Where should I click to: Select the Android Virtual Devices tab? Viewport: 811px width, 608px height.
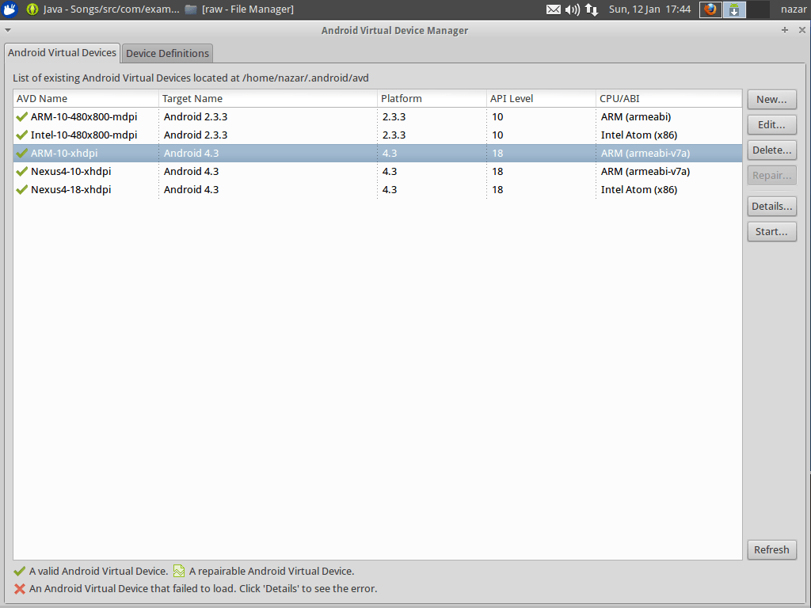[x=62, y=53]
